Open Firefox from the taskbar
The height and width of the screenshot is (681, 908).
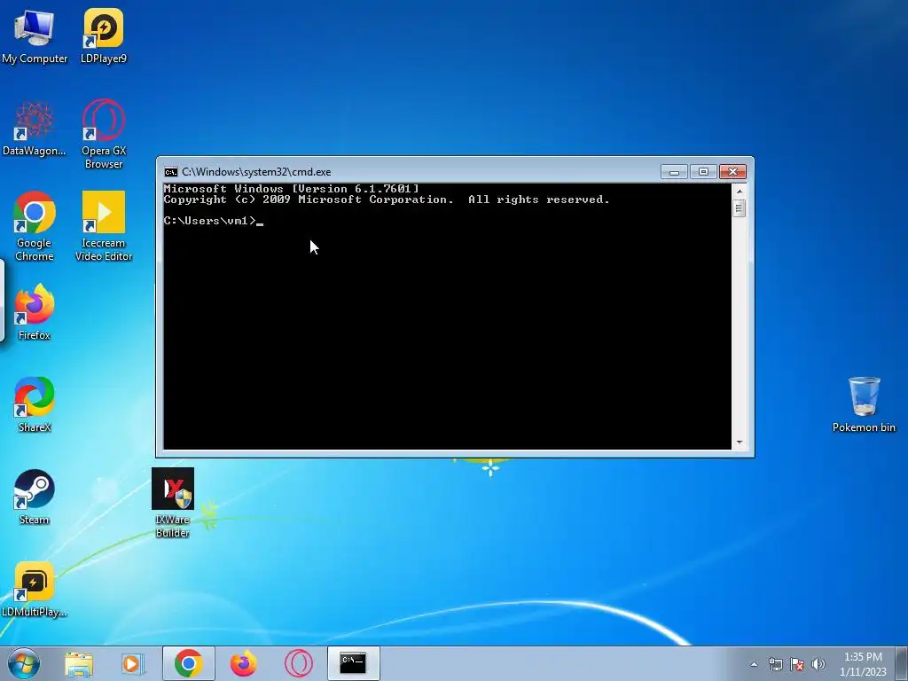click(x=243, y=663)
